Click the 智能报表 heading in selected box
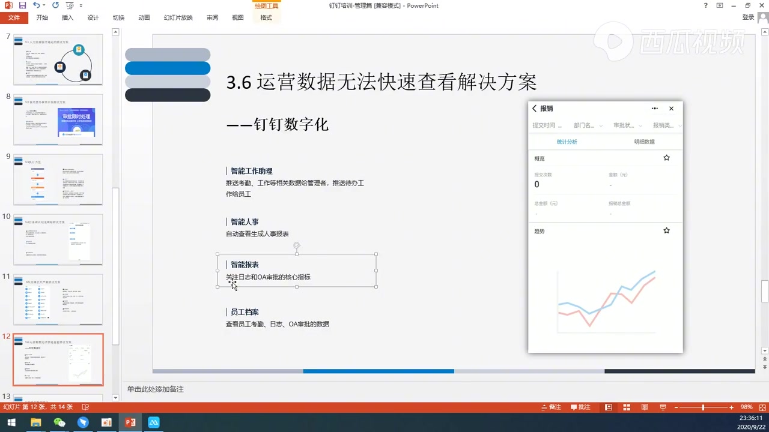This screenshot has width=769, height=432. (245, 265)
